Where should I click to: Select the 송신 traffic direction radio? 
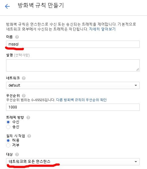(x=8, y=127)
